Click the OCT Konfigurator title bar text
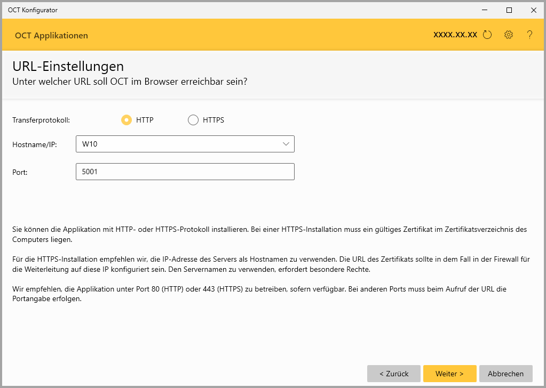Viewport: 546px width, 388px height. click(33, 10)
